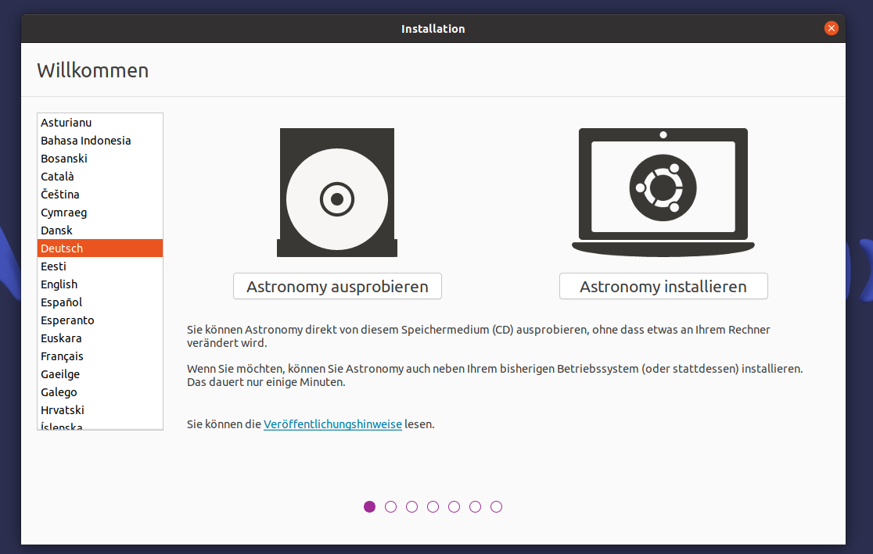Select the highlighted Deutsch entry
873x554 pixels.
click(x=100, y=248)
